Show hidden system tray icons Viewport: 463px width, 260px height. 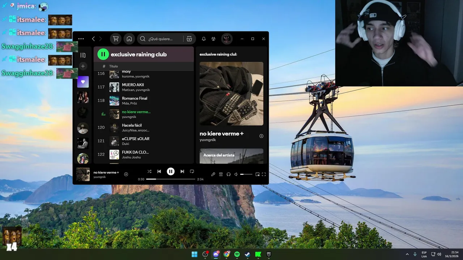407,254
